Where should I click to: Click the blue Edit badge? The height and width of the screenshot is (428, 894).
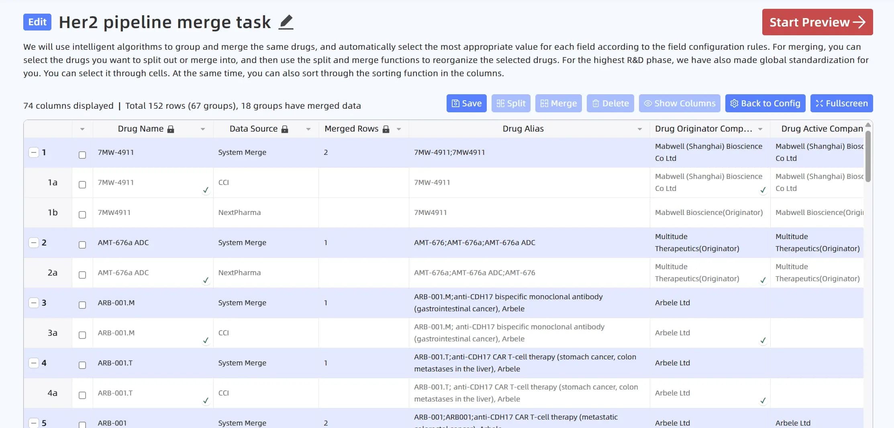37,22
